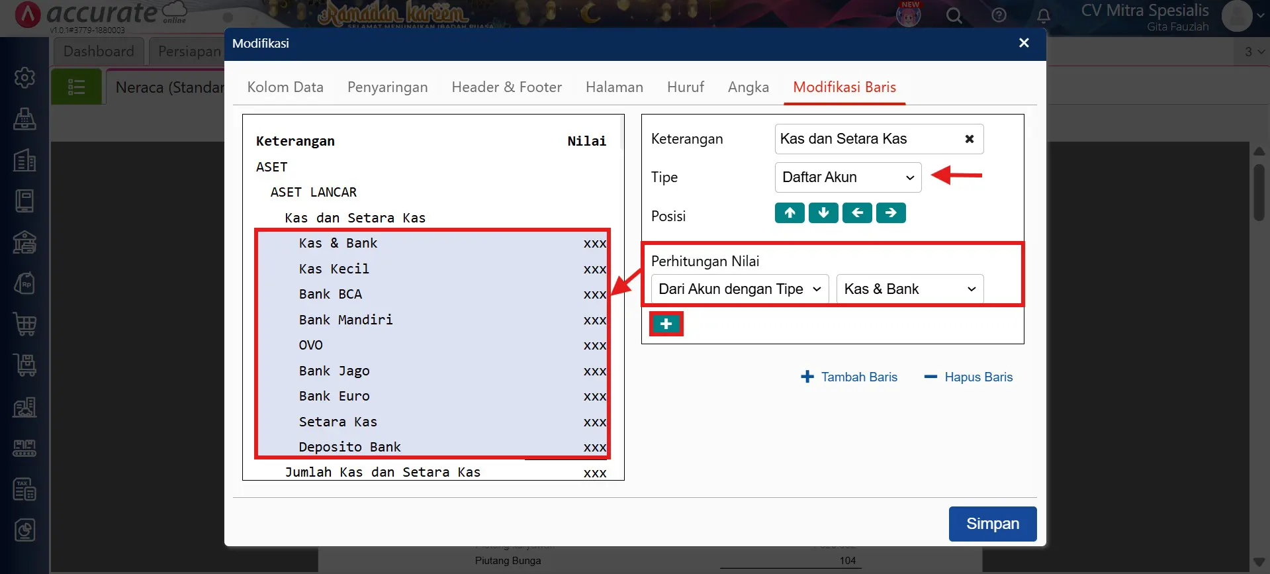Click the left-arrow position button
Image resolution: width=1270 pixels, height=574 pixels.
pos(857,213)
